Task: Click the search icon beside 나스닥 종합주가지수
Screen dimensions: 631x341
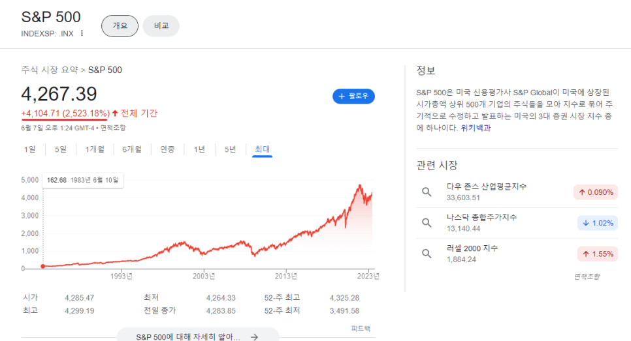Action: point(427,223)
